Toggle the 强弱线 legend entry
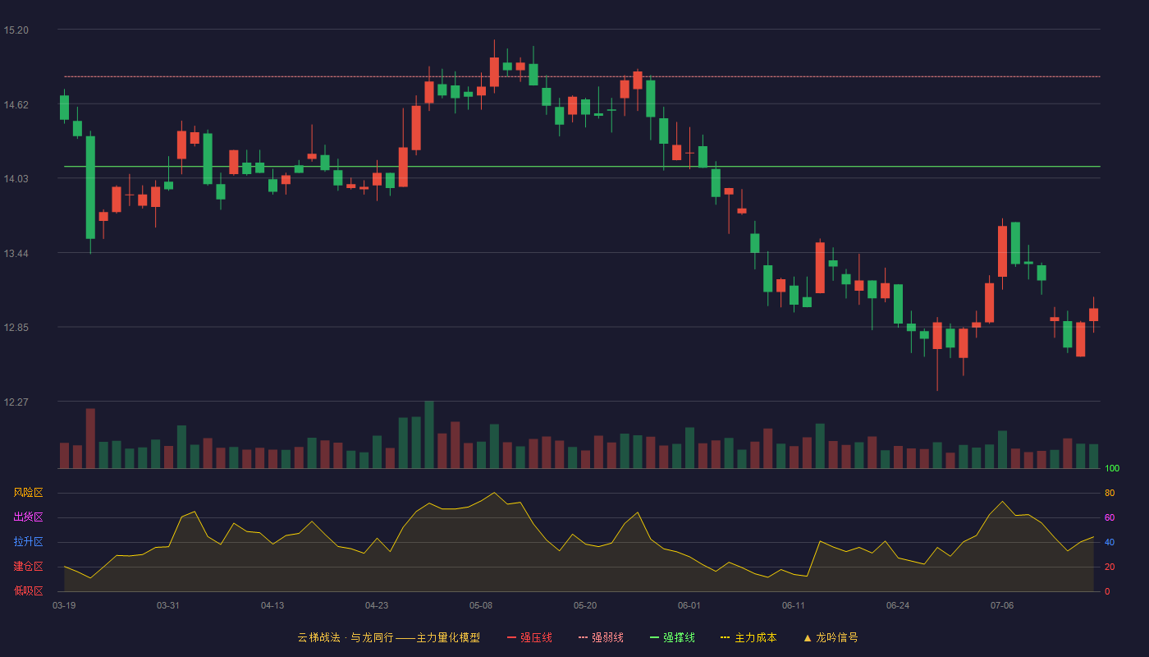The image size is (1149, 657). (601, 637)
